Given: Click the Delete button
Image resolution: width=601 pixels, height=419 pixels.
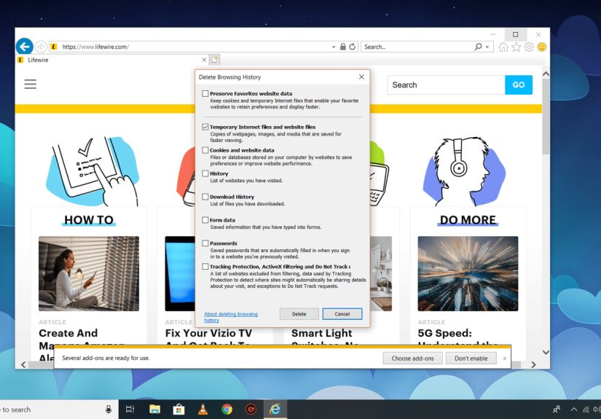Looking at the screenshot, I should [x=299, y=314].
